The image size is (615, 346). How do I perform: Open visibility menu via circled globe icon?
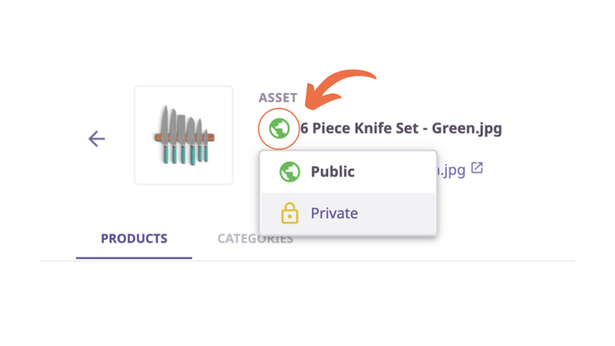coord(279,128)
